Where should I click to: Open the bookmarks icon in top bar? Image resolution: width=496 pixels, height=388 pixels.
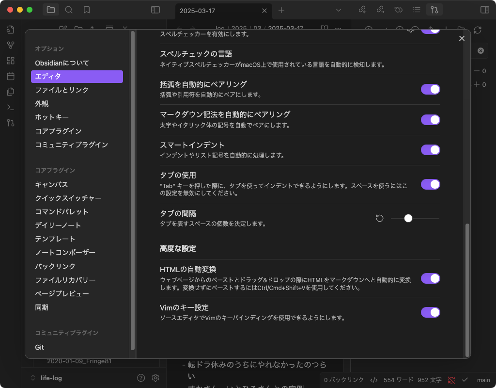coord(87,10)
